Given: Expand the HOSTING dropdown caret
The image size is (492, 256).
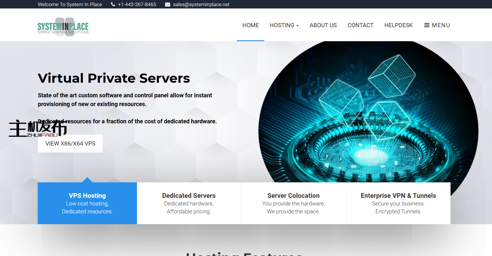Looking at the screenshot, I should [x=298, y=26].
